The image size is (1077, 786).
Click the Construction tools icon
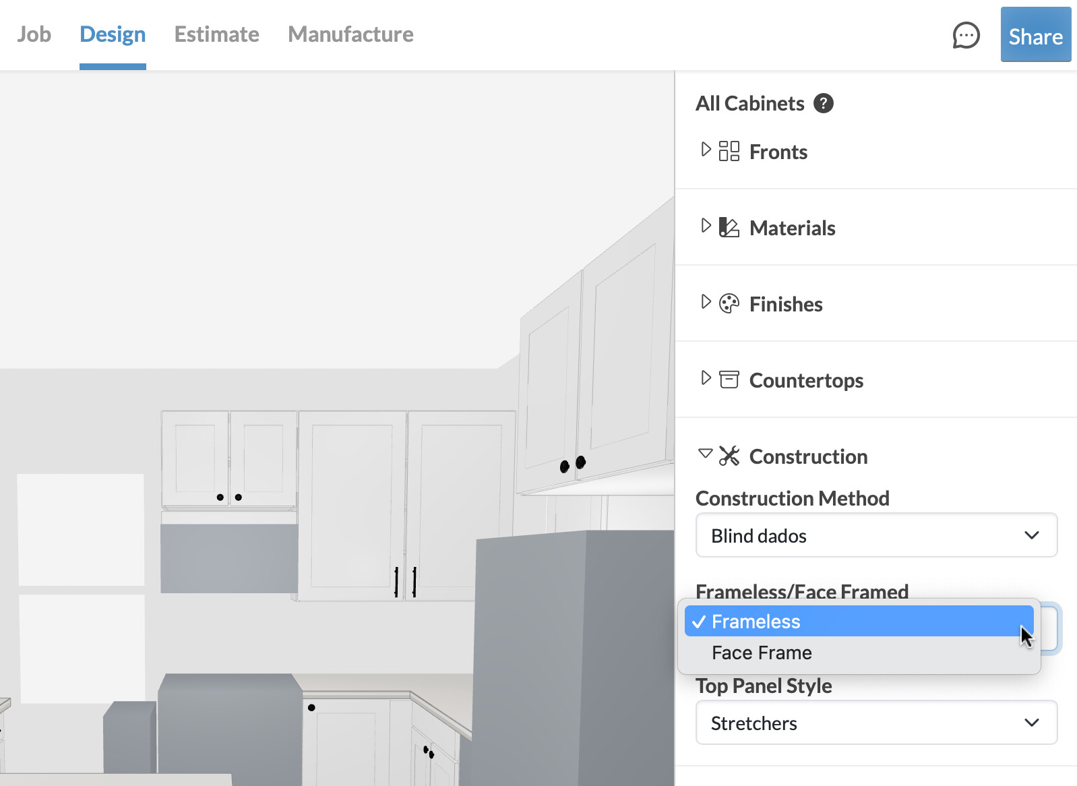click(729, 456)
